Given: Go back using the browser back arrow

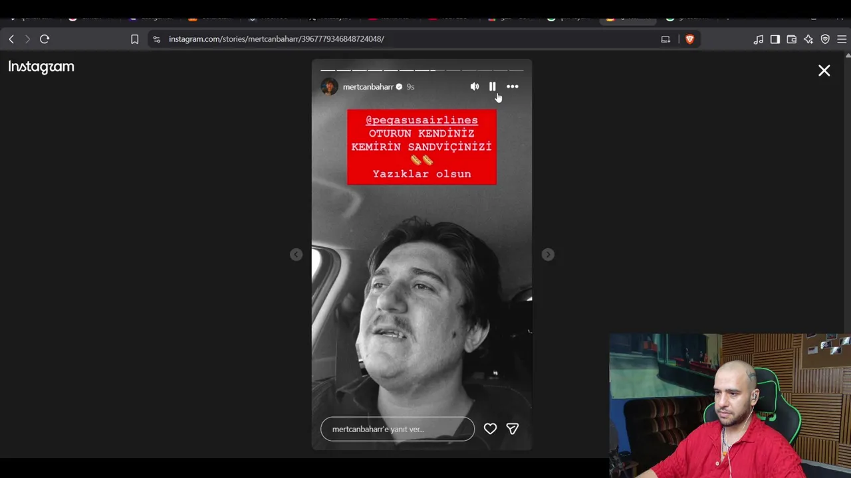Looking at the screenshot, I should click(11, 39).
